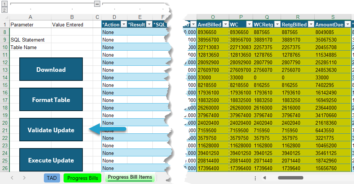Click AmtBilled value 17396400
Viewport: 354px width, 184px height.
pyautogui.click(x=213, y=168)
